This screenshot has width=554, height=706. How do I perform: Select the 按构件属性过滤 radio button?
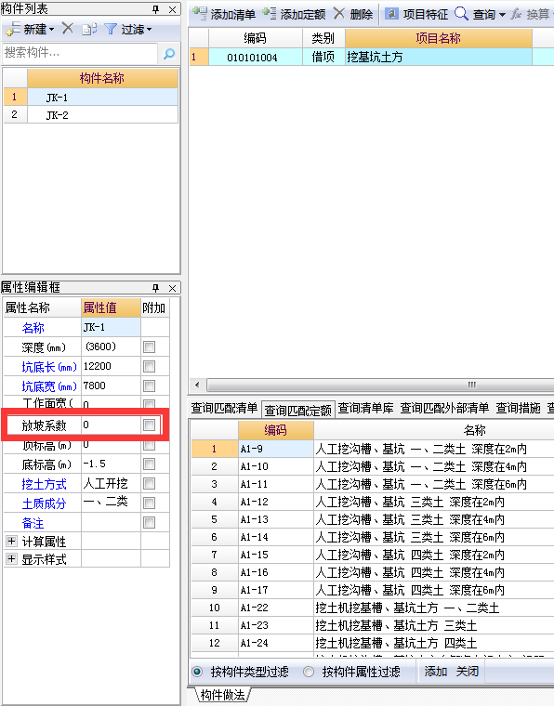point(309,672)
